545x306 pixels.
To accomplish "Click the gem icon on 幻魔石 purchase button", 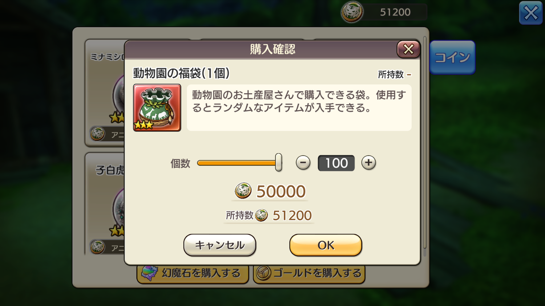I will (x=149, y=273).
